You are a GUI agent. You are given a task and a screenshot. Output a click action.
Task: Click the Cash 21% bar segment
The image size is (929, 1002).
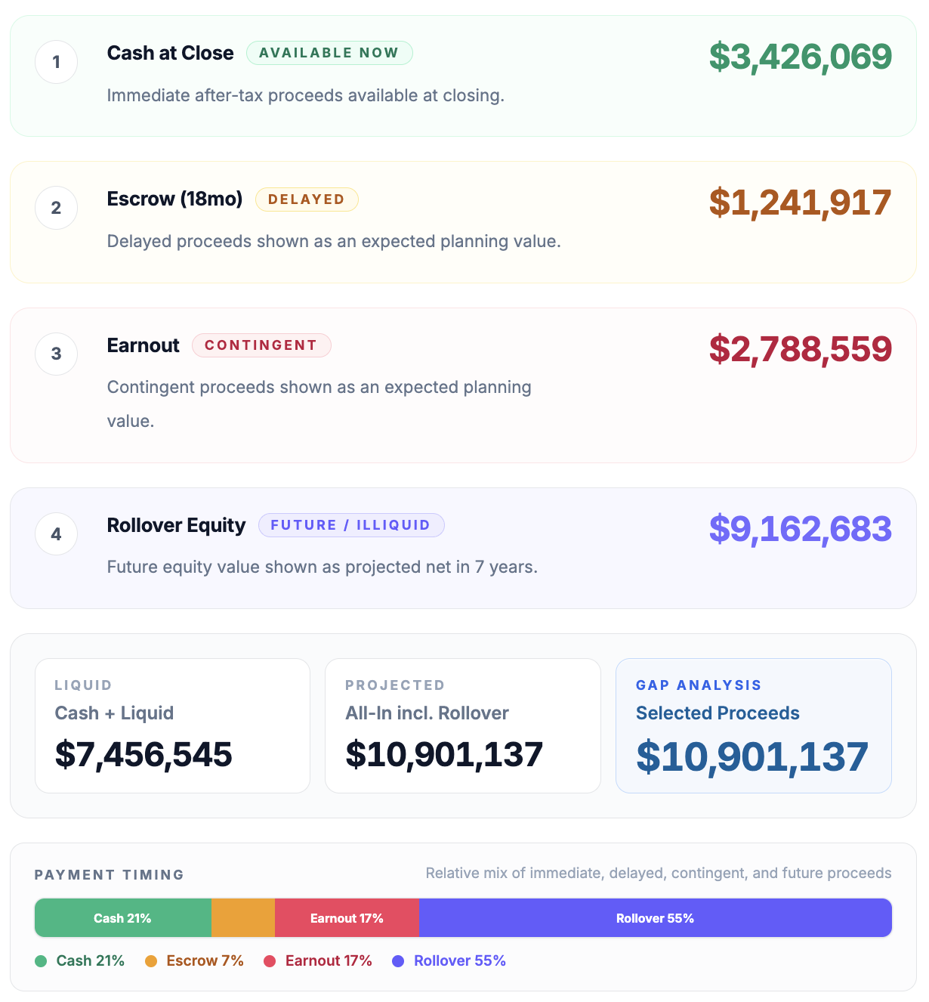tap(122, 918)
